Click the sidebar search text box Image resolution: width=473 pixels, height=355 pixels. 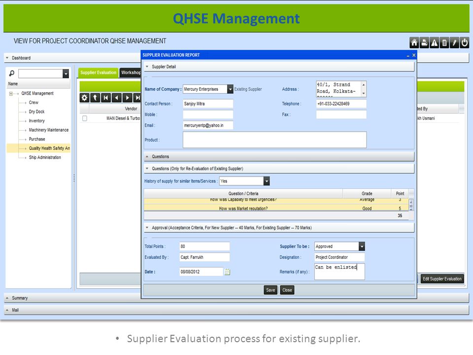point(40,73)
